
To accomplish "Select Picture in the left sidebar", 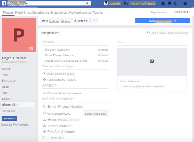I will click(x=4, y=93).
